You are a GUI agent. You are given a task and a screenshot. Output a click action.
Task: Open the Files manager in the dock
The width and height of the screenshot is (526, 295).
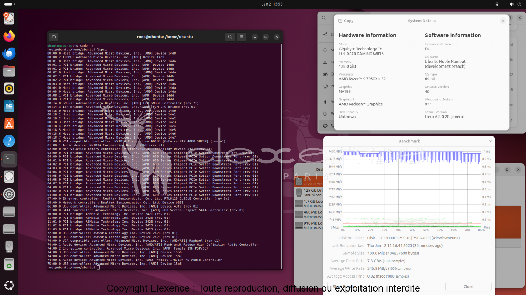coord(9,71)
